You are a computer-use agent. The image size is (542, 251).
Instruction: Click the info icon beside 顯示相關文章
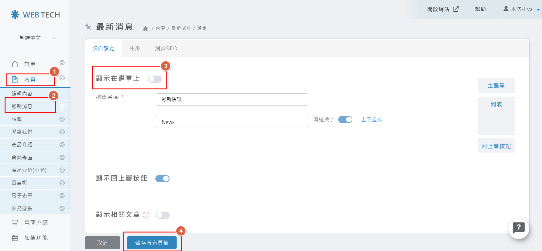(146, 215)
